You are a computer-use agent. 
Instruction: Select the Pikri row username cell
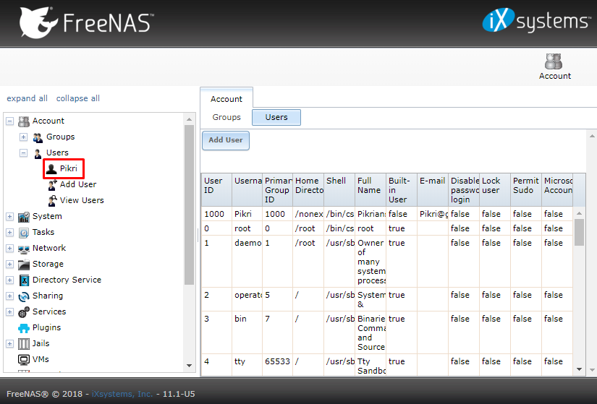(247, 214)
